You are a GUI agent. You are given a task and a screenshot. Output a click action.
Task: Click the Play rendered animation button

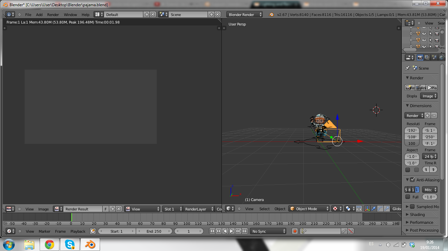point(432,88)
